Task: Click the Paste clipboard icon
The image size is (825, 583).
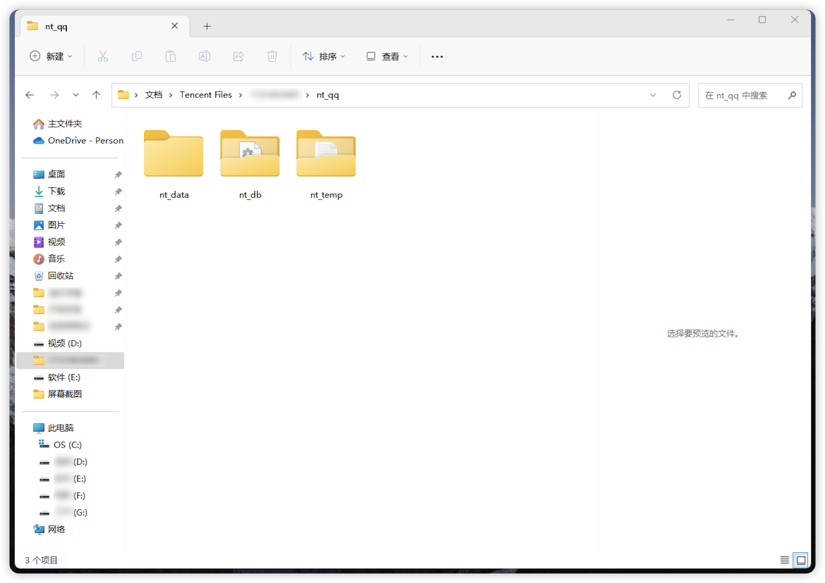Action: click(170, 56)
